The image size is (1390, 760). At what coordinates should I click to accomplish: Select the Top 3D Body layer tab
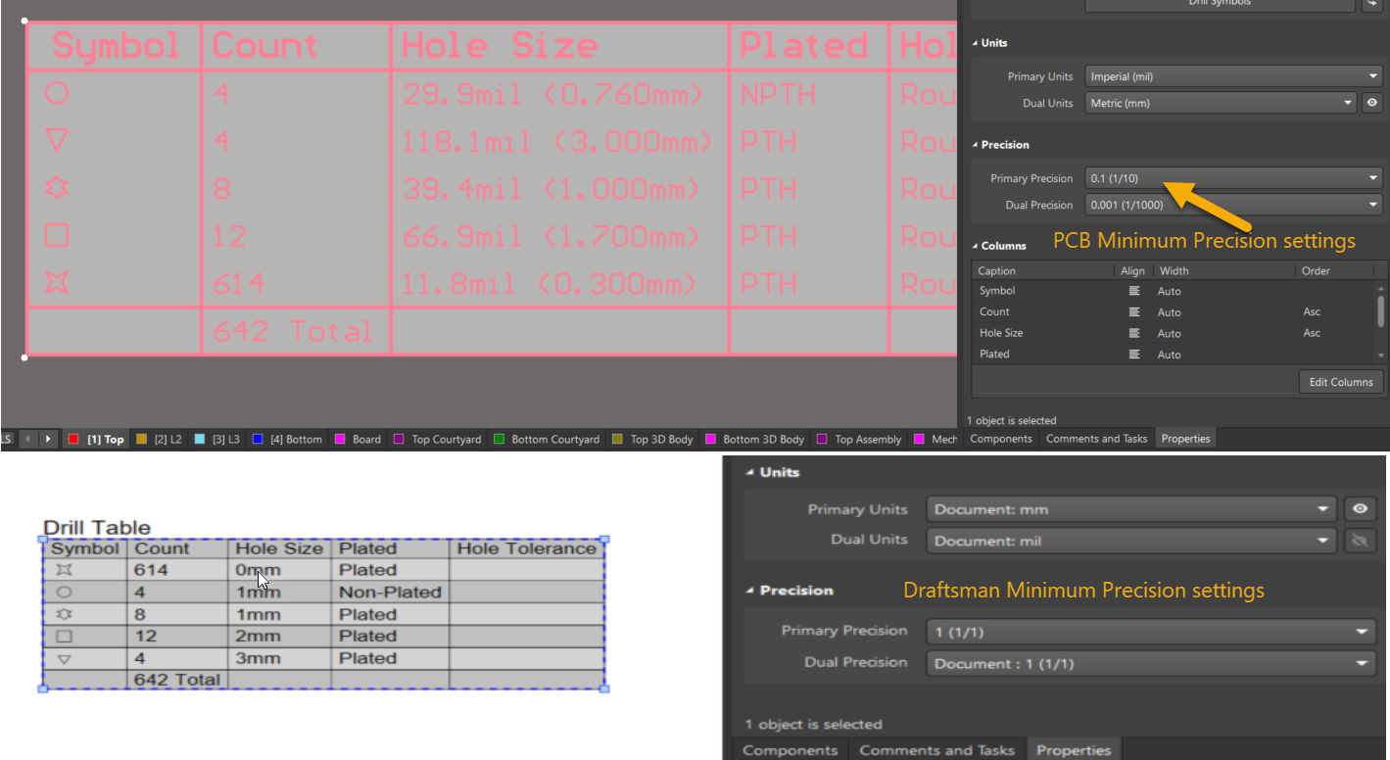coord(654,440)
